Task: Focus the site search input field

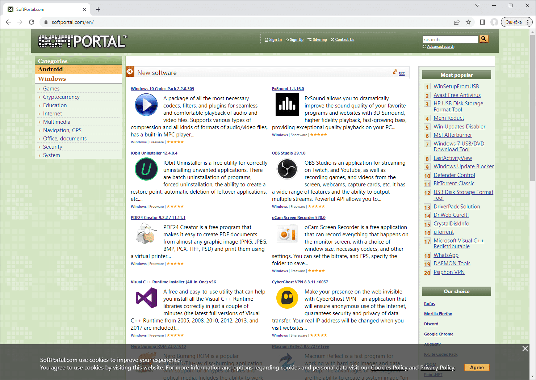Action: [x=450, y=39]
